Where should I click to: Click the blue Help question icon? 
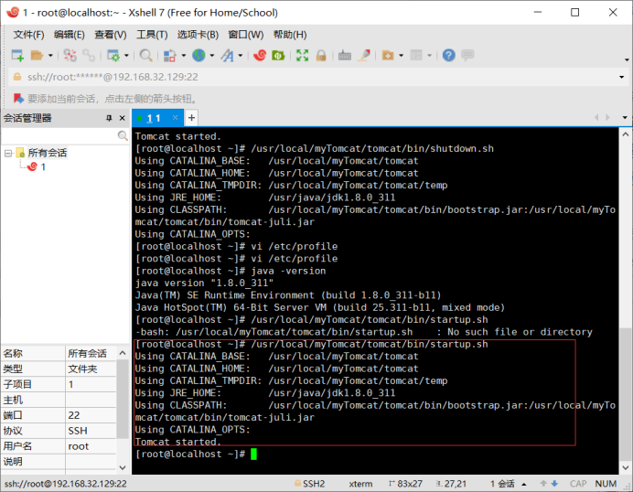[x=448, y=55]
